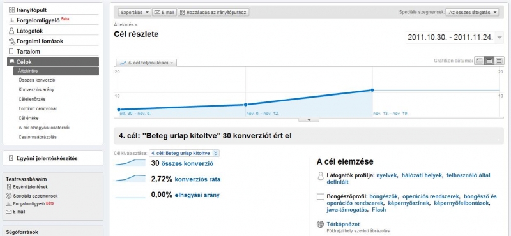Open the Cél kiválasztása dropdown
Image resolution: width=511 pixels, height=236 pixels.
(185, 153)
